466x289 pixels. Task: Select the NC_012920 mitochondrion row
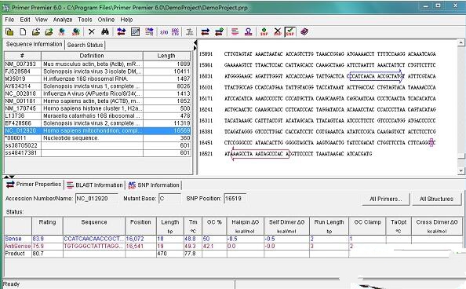click(97, 130)
